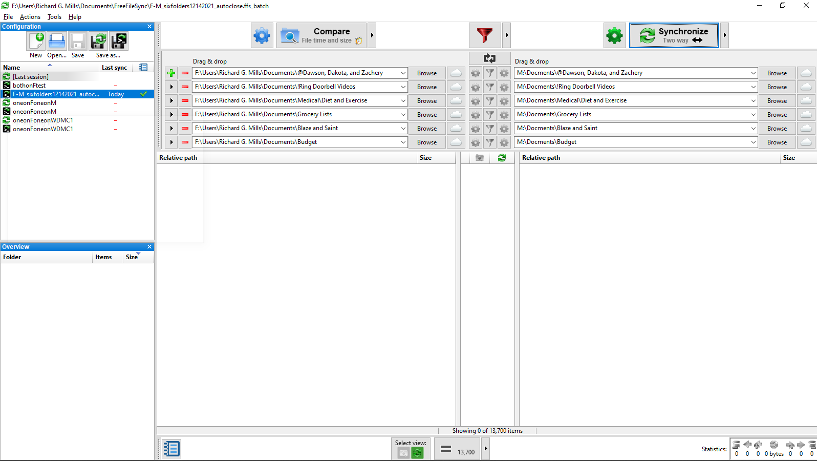Open the Help menu
Screen dimensions: 817x461
coord(75,17)
